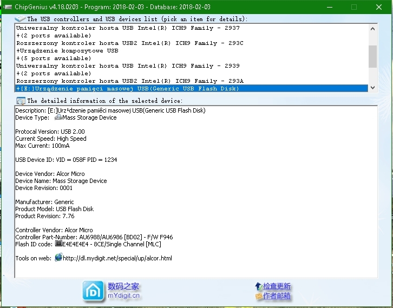Select the (5 ports available) row
This screenshot has height=308, width=393.
pyautogui.click(x=191, y=58)
